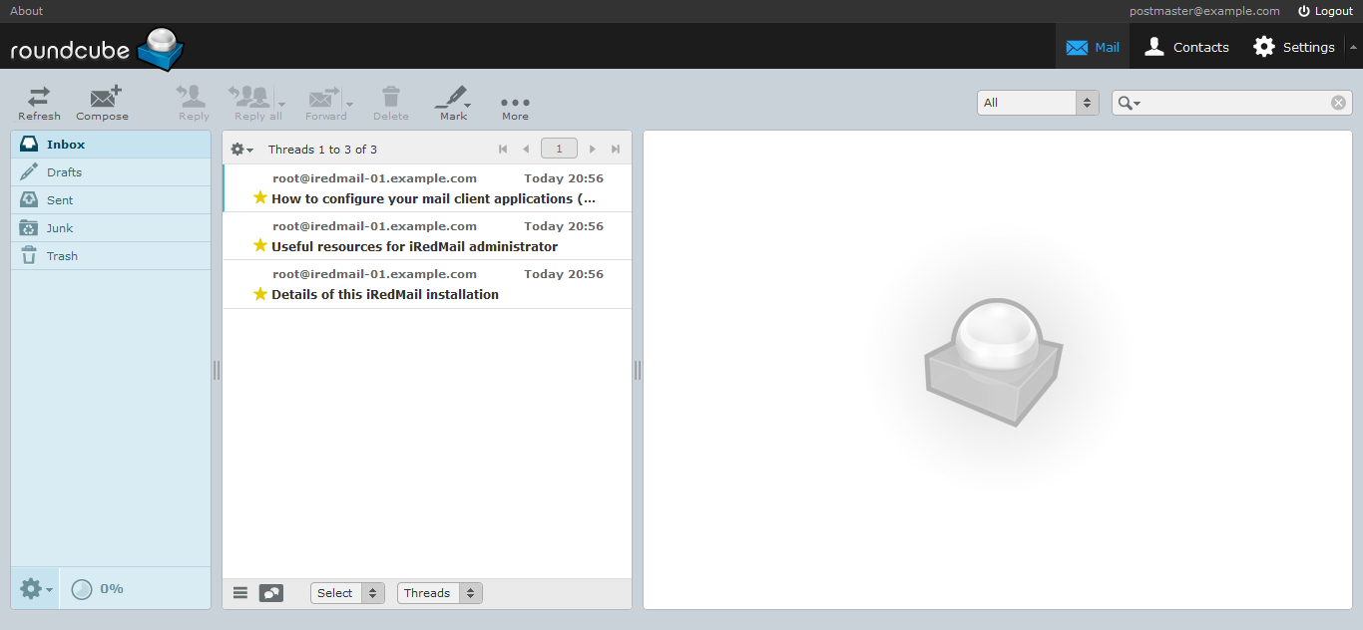Open the Threads sorting dropdown
The image size is (1363, 630).
[x=439, y=592]
